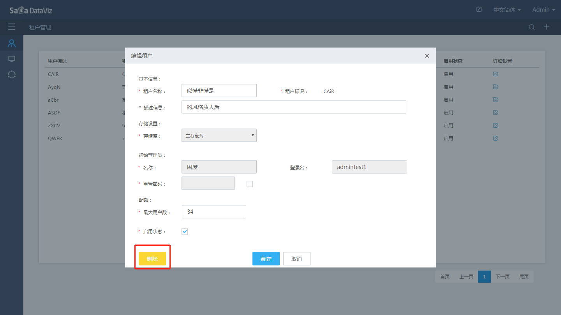Toggle the 重置密码 checkbox

click(250, 184)
